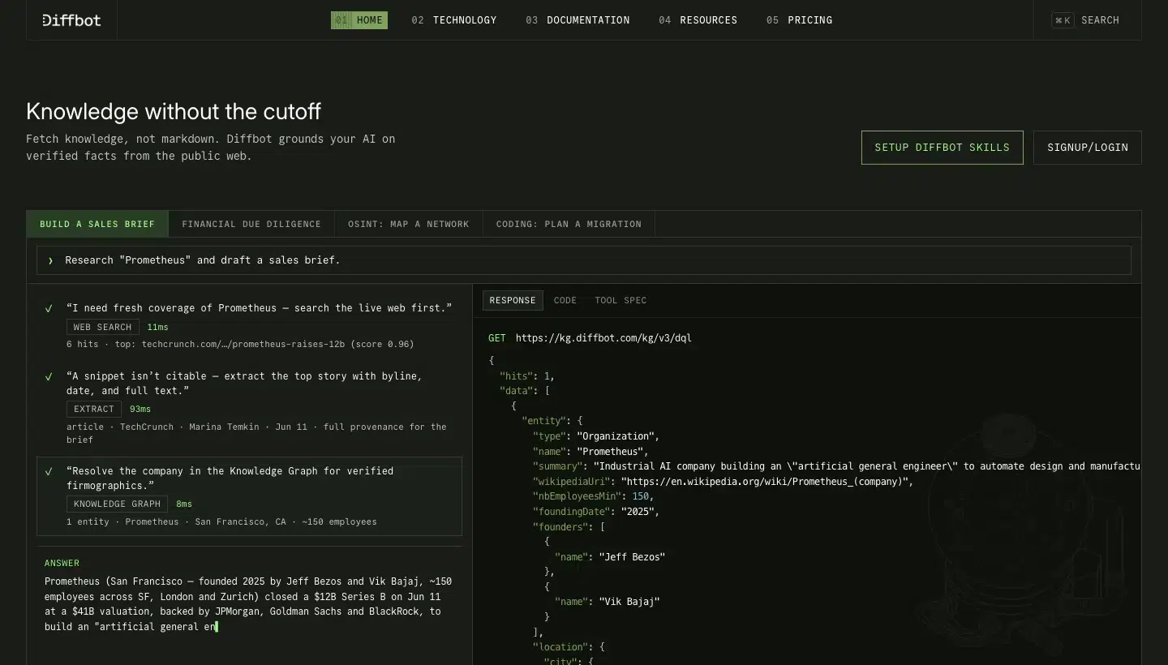
Task: Click the Research Prometheus prompt field
Action: (584, 260)
